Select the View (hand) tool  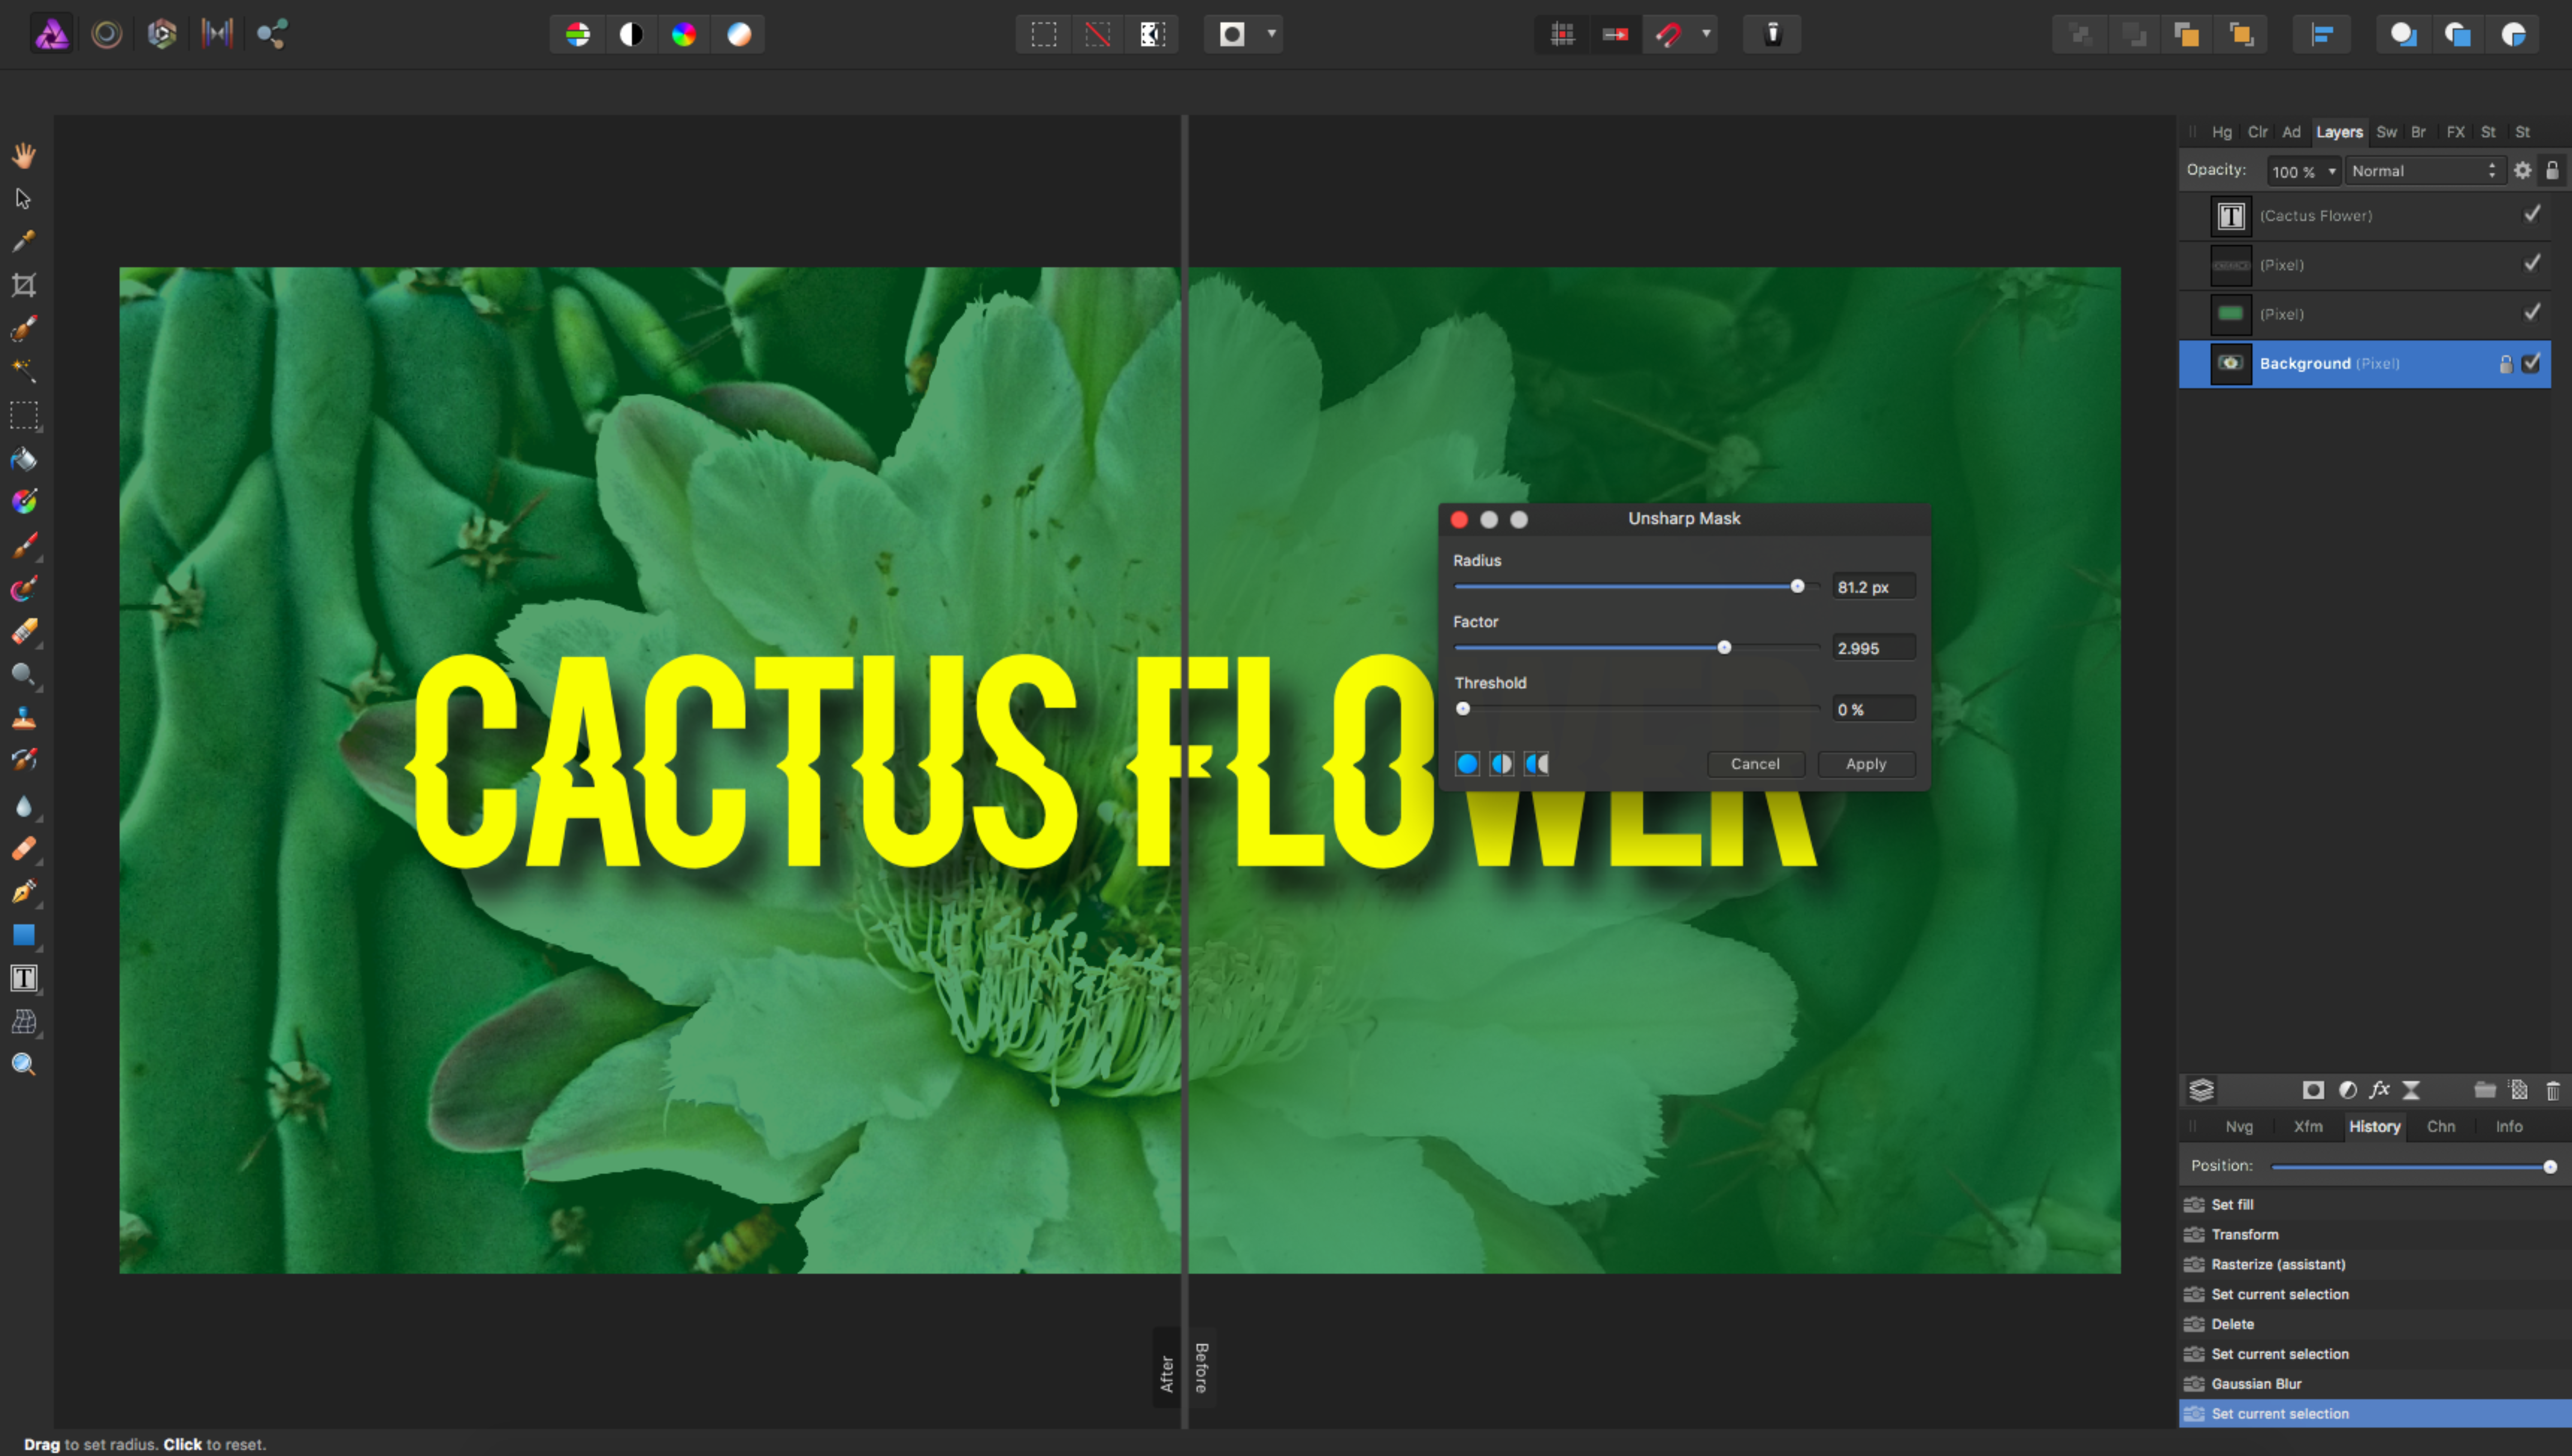tap(24, 155)
